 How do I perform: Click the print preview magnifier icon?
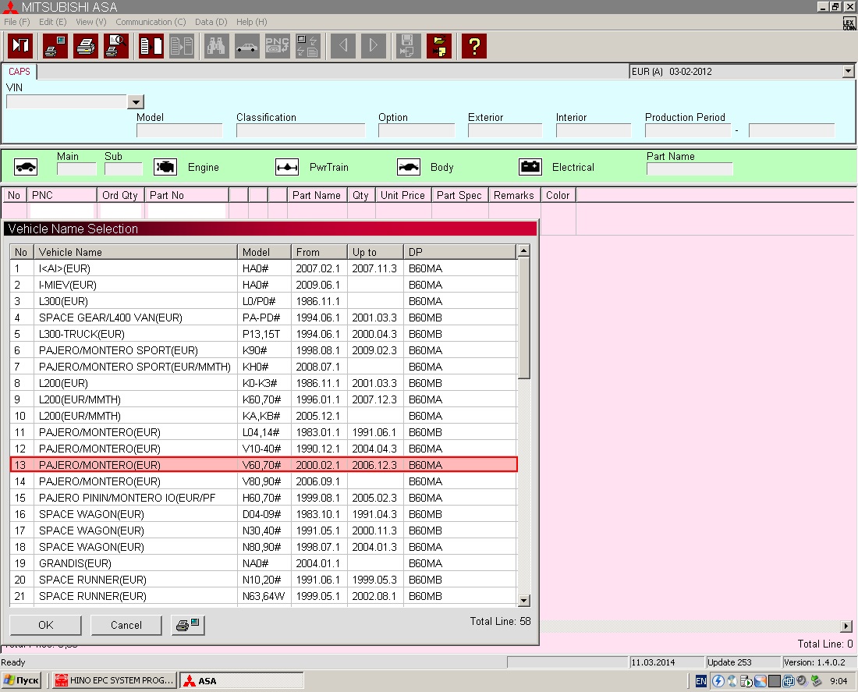pos(116,46)
